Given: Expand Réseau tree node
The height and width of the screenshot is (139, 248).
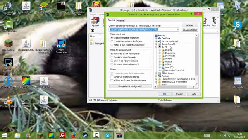Looking at the screenshot, I should point(156,76).
